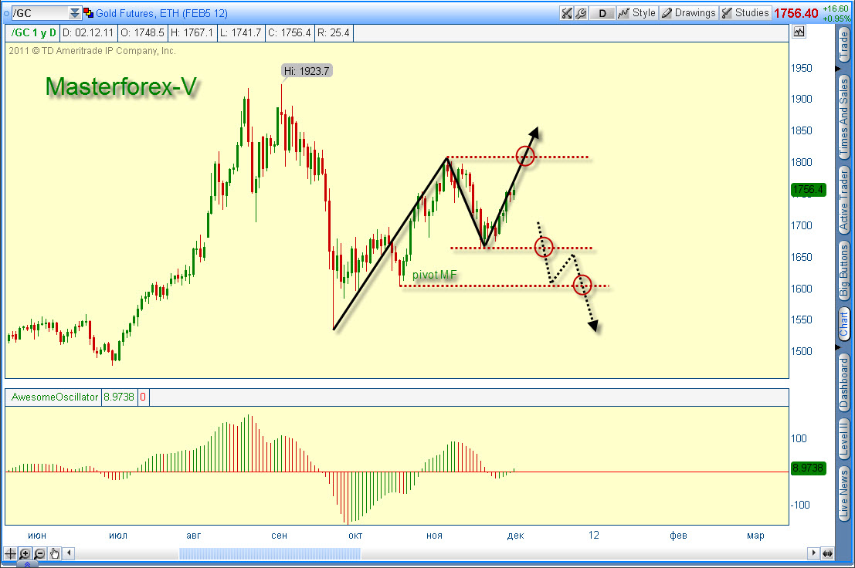Click the oscillator value 8.9738 in study header
The width and height of the screenshot is (855, 568).
[x=119, y=397]
